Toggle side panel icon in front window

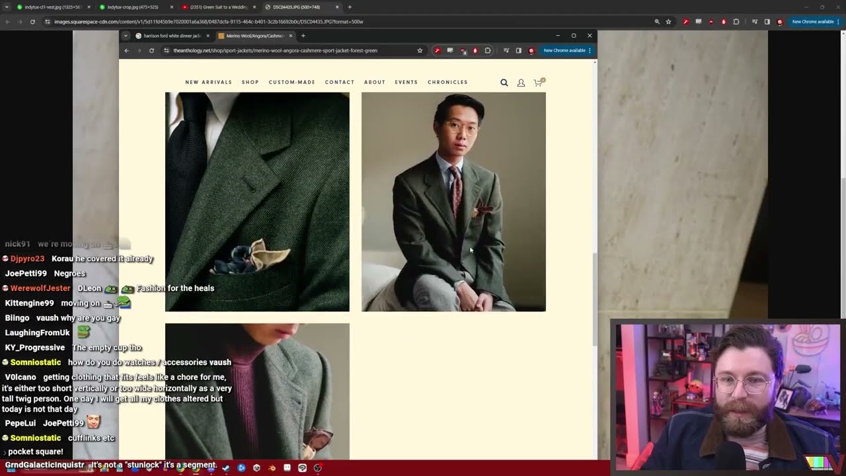click(519, 50)
